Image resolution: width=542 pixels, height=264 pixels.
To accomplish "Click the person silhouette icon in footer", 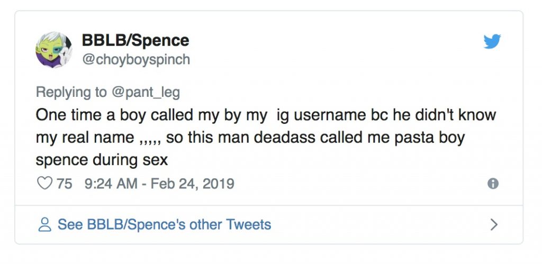I will coord(44,224).
